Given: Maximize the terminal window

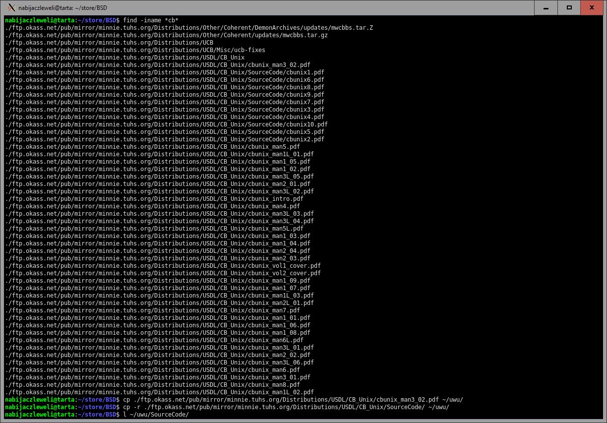Looking at the screenshot, I should click(x=569, y=8).
